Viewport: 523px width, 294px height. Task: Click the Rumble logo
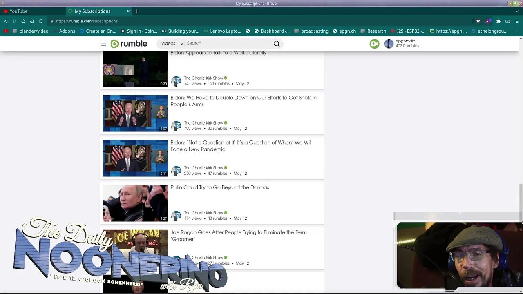[x=129, y=44]
